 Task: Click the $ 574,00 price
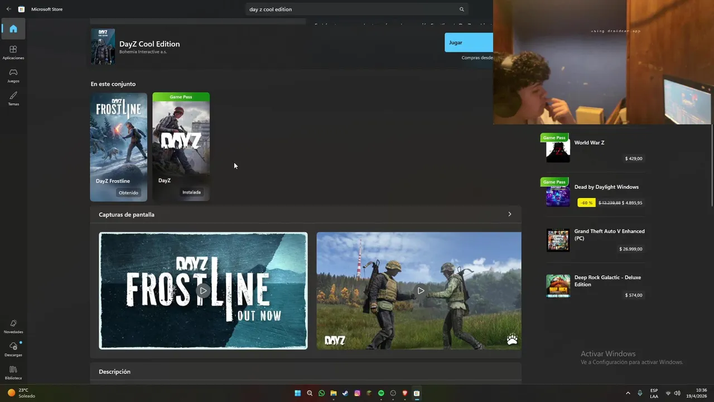634,295
